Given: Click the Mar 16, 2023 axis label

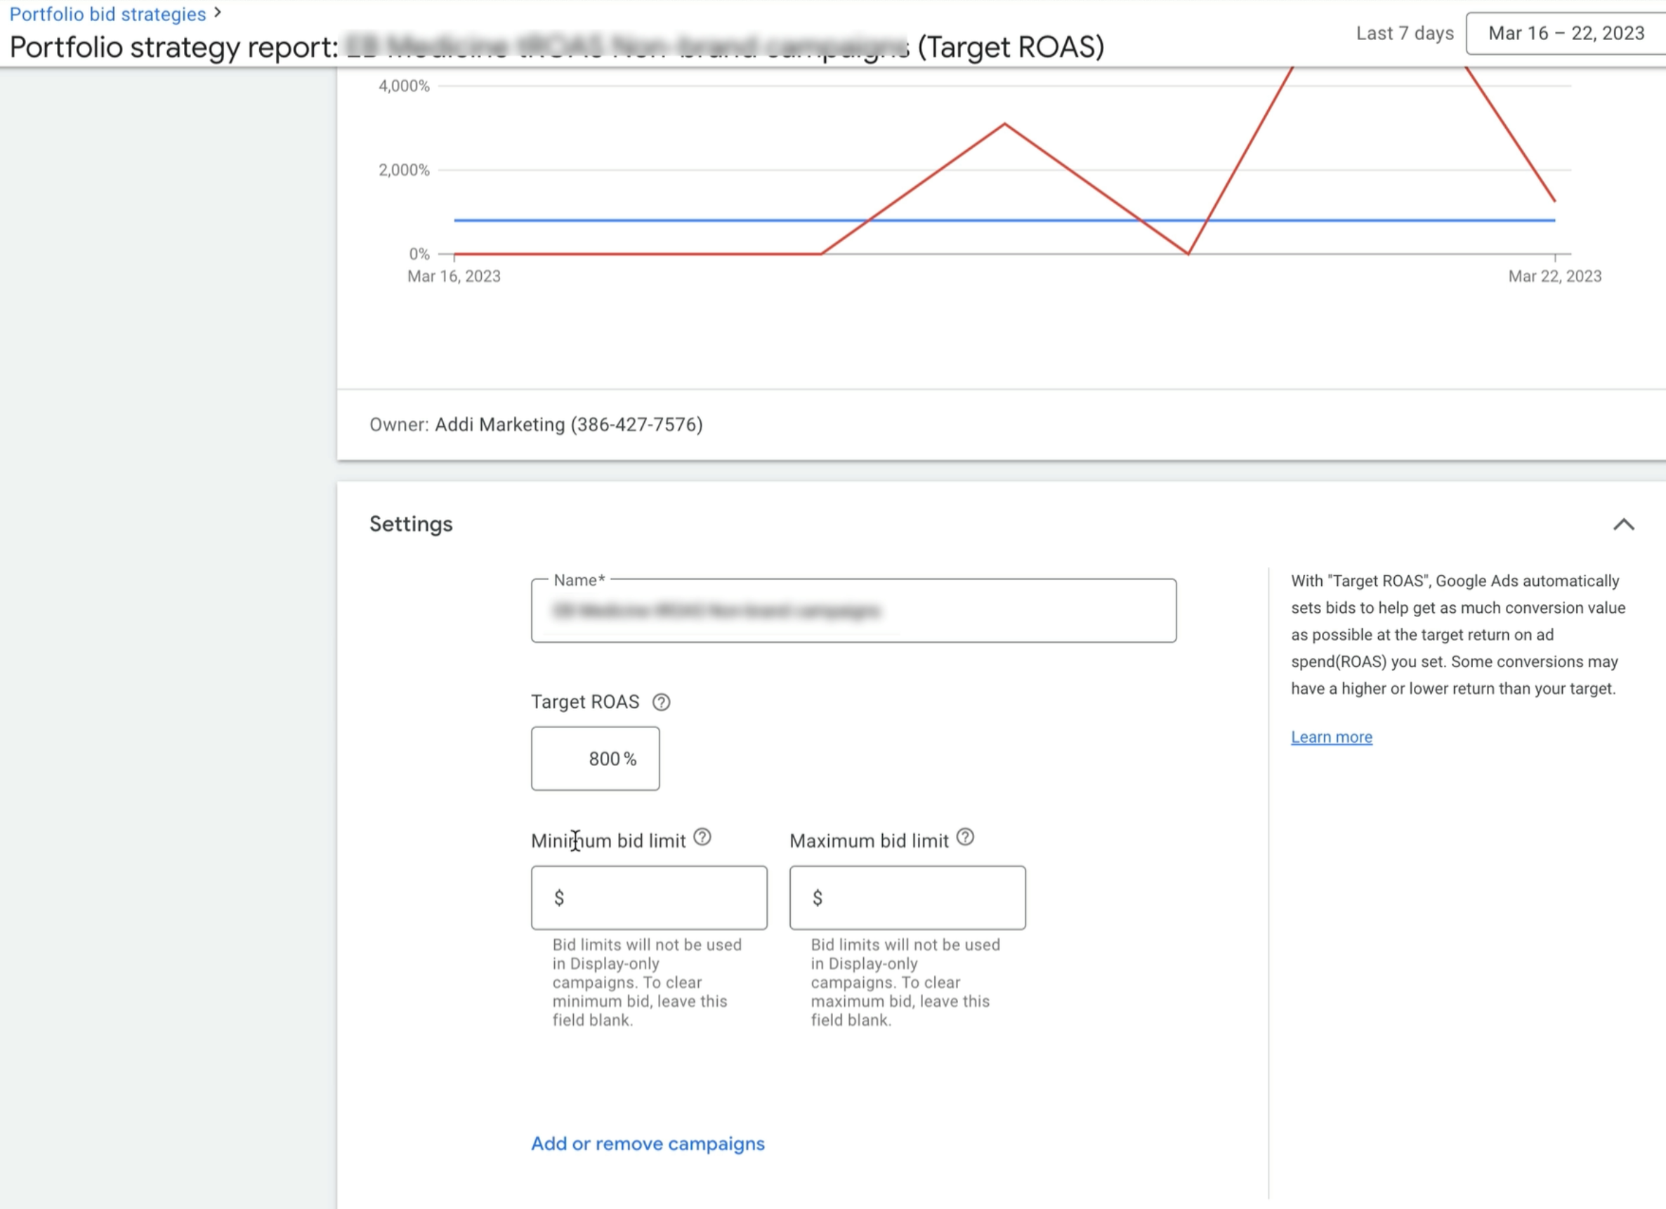Looking at the screenshot, I should point(454,276).
